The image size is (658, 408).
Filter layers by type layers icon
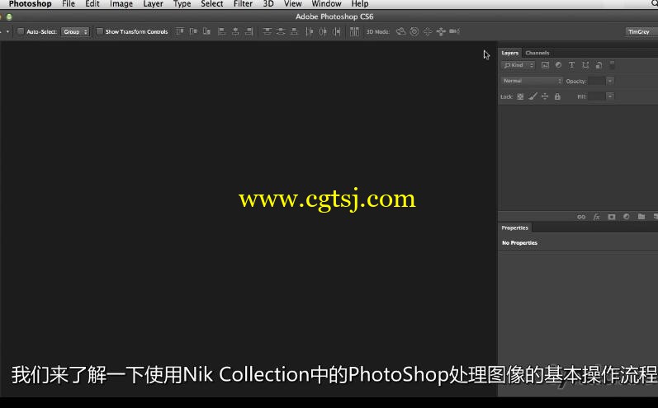coord(571,65)
